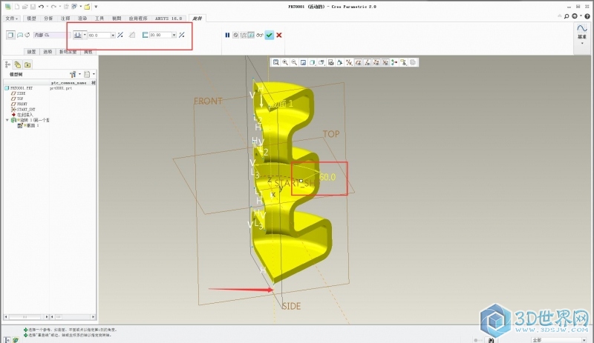Click the glasses verify feature icon
Screen dimensions: 594x343
[x=259, y=35]
